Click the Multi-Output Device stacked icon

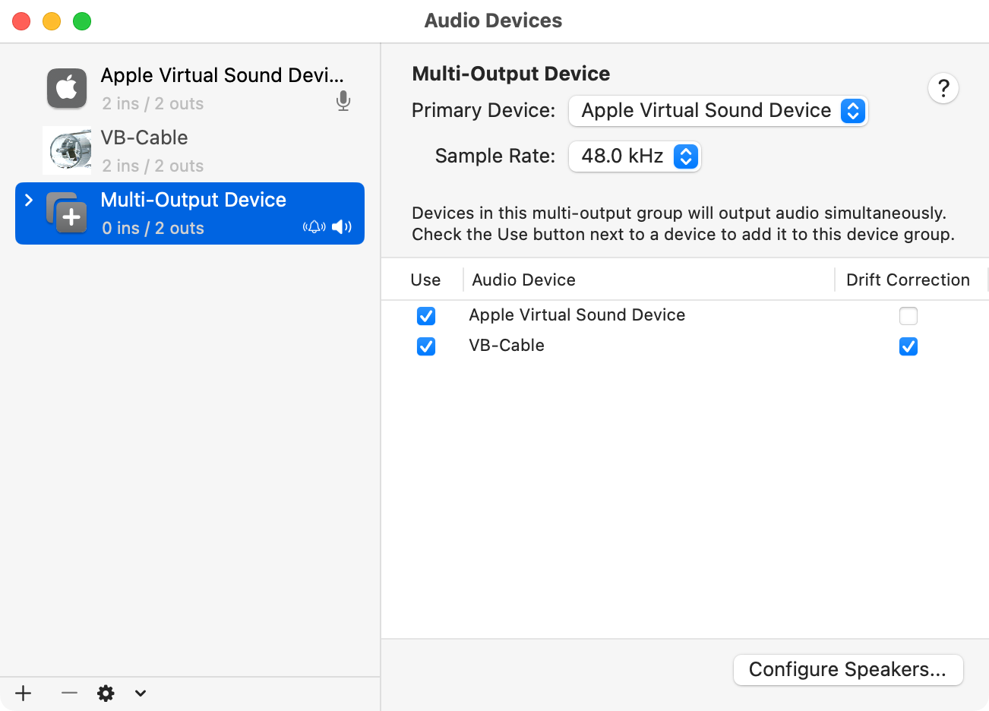(67, 213)
